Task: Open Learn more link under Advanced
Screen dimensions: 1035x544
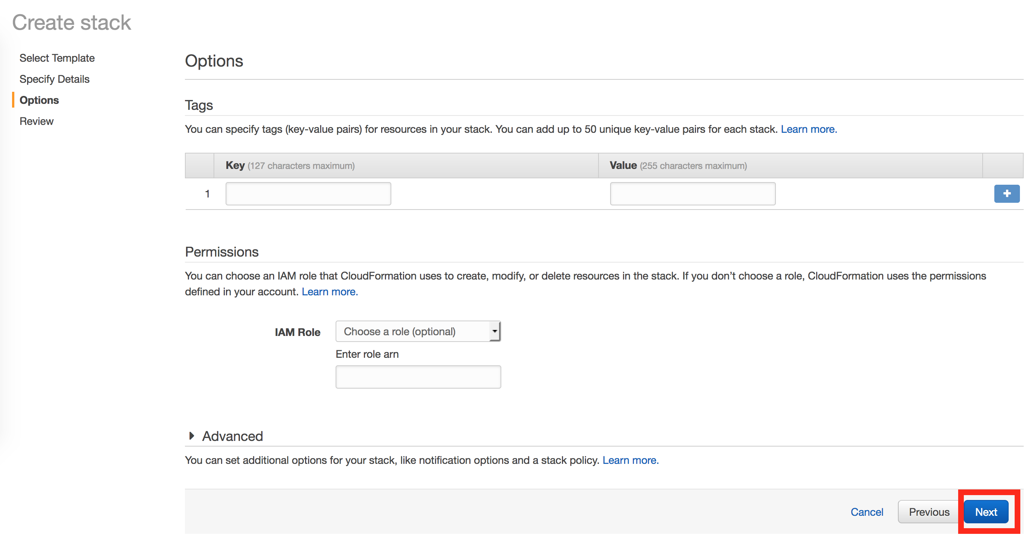Action: click(x=630, y=460)
